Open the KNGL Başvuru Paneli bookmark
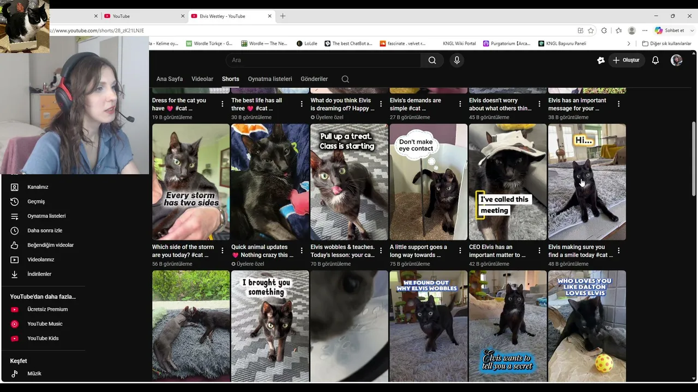 tap(562, 44)
